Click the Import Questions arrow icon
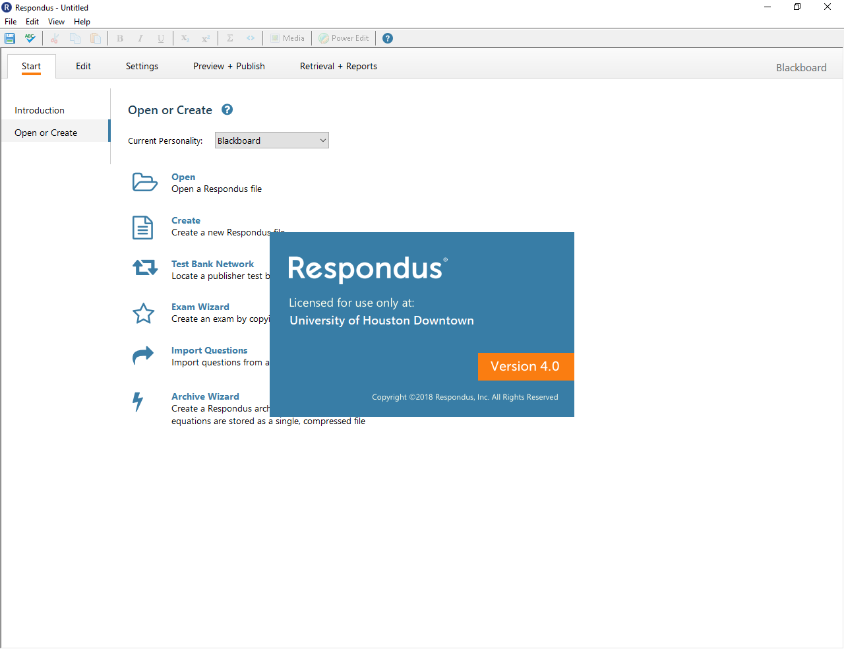The image size is (844, 649). 143,355
